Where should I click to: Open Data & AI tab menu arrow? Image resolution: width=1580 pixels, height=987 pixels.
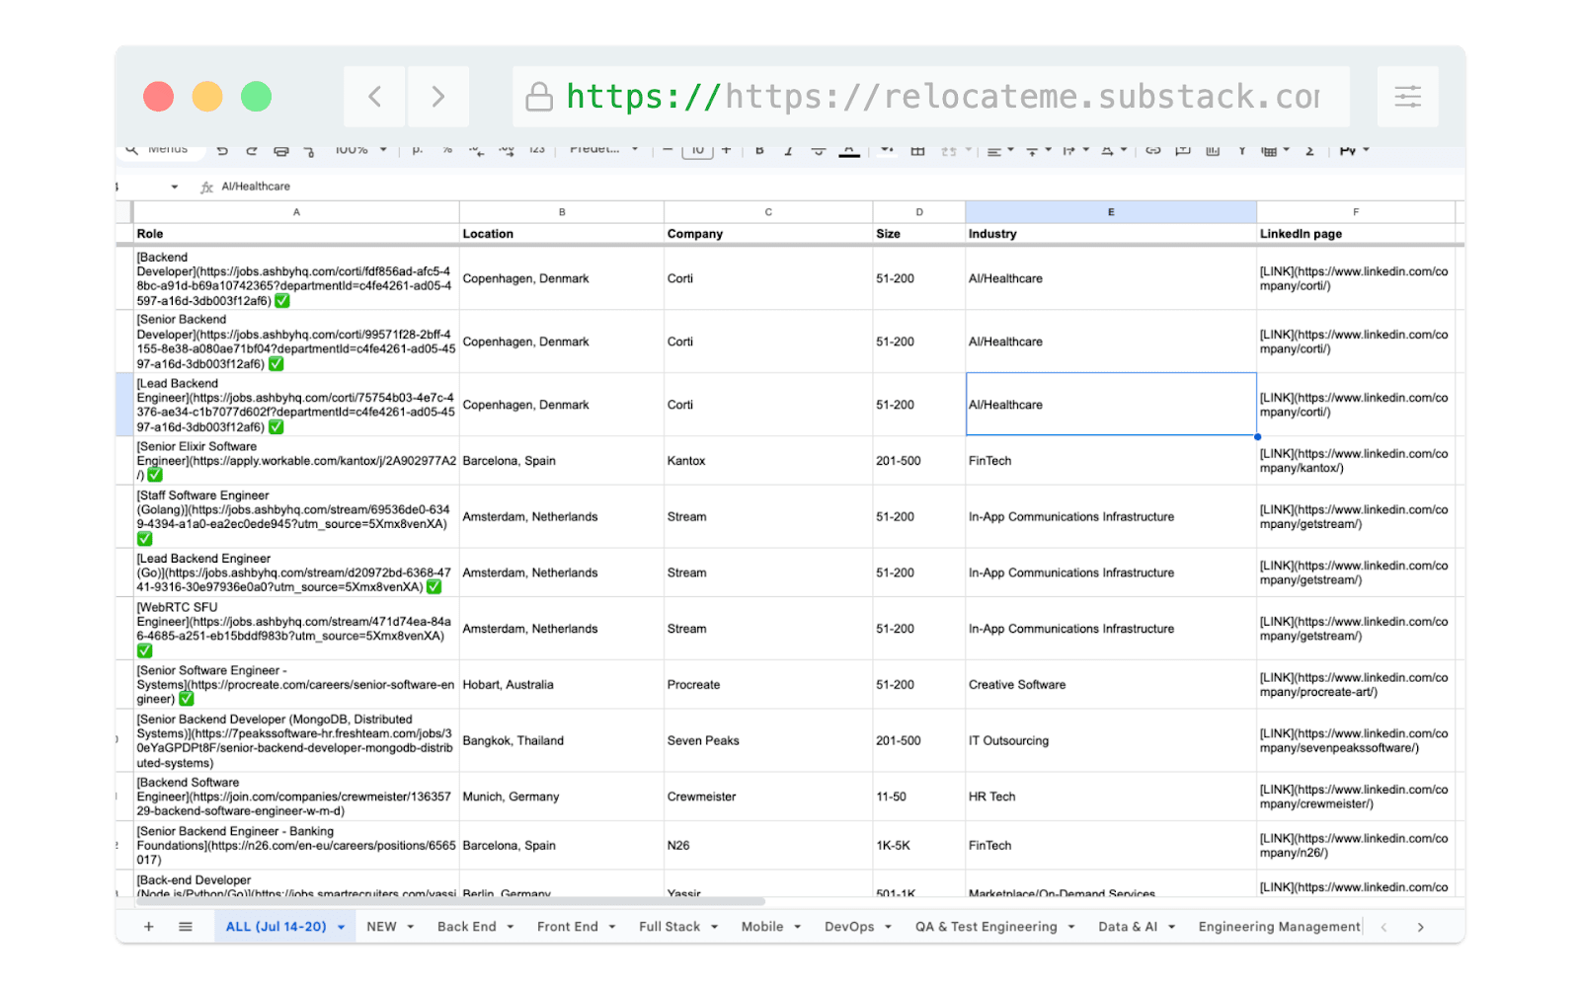click(x=1172, y=928)
